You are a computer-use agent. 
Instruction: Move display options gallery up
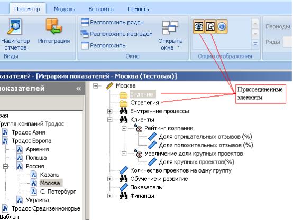click(x=255, y=24)
